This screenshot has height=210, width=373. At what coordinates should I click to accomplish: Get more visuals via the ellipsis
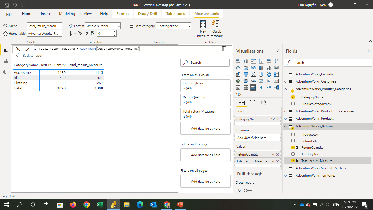pyautogui.click(x=246, y=94)
